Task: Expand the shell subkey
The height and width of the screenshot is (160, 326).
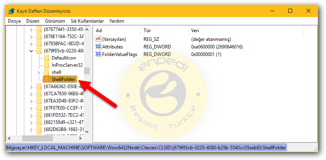Action: (39, 72)
